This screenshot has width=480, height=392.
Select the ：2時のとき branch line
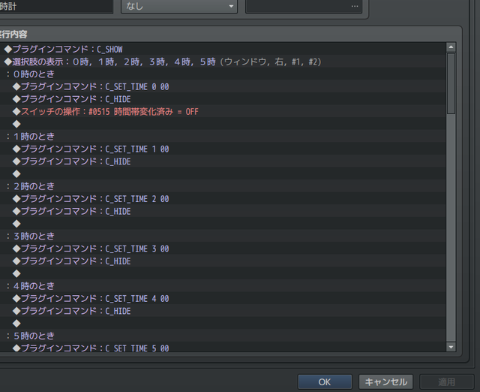pyautogui.click(x=223, y=186)
